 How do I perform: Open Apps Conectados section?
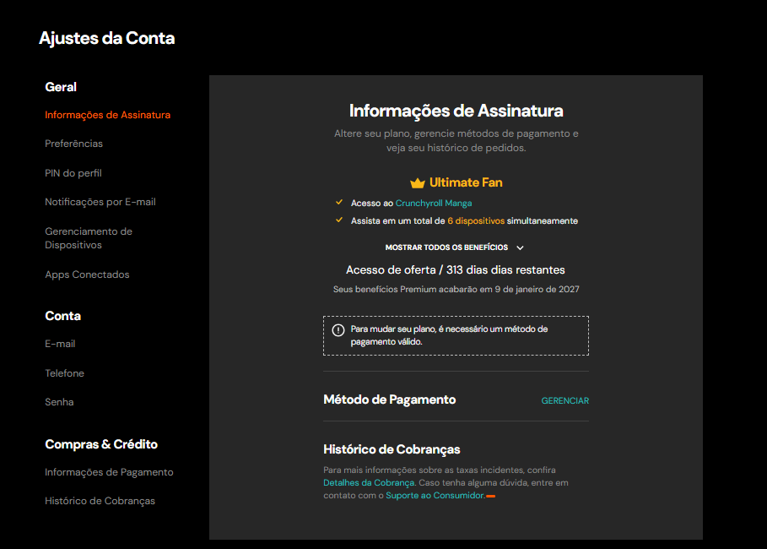(x=86, y=274)
